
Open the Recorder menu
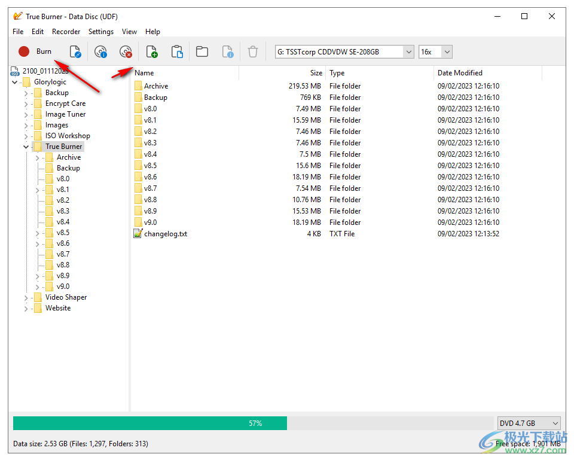[x=66, y=32]
